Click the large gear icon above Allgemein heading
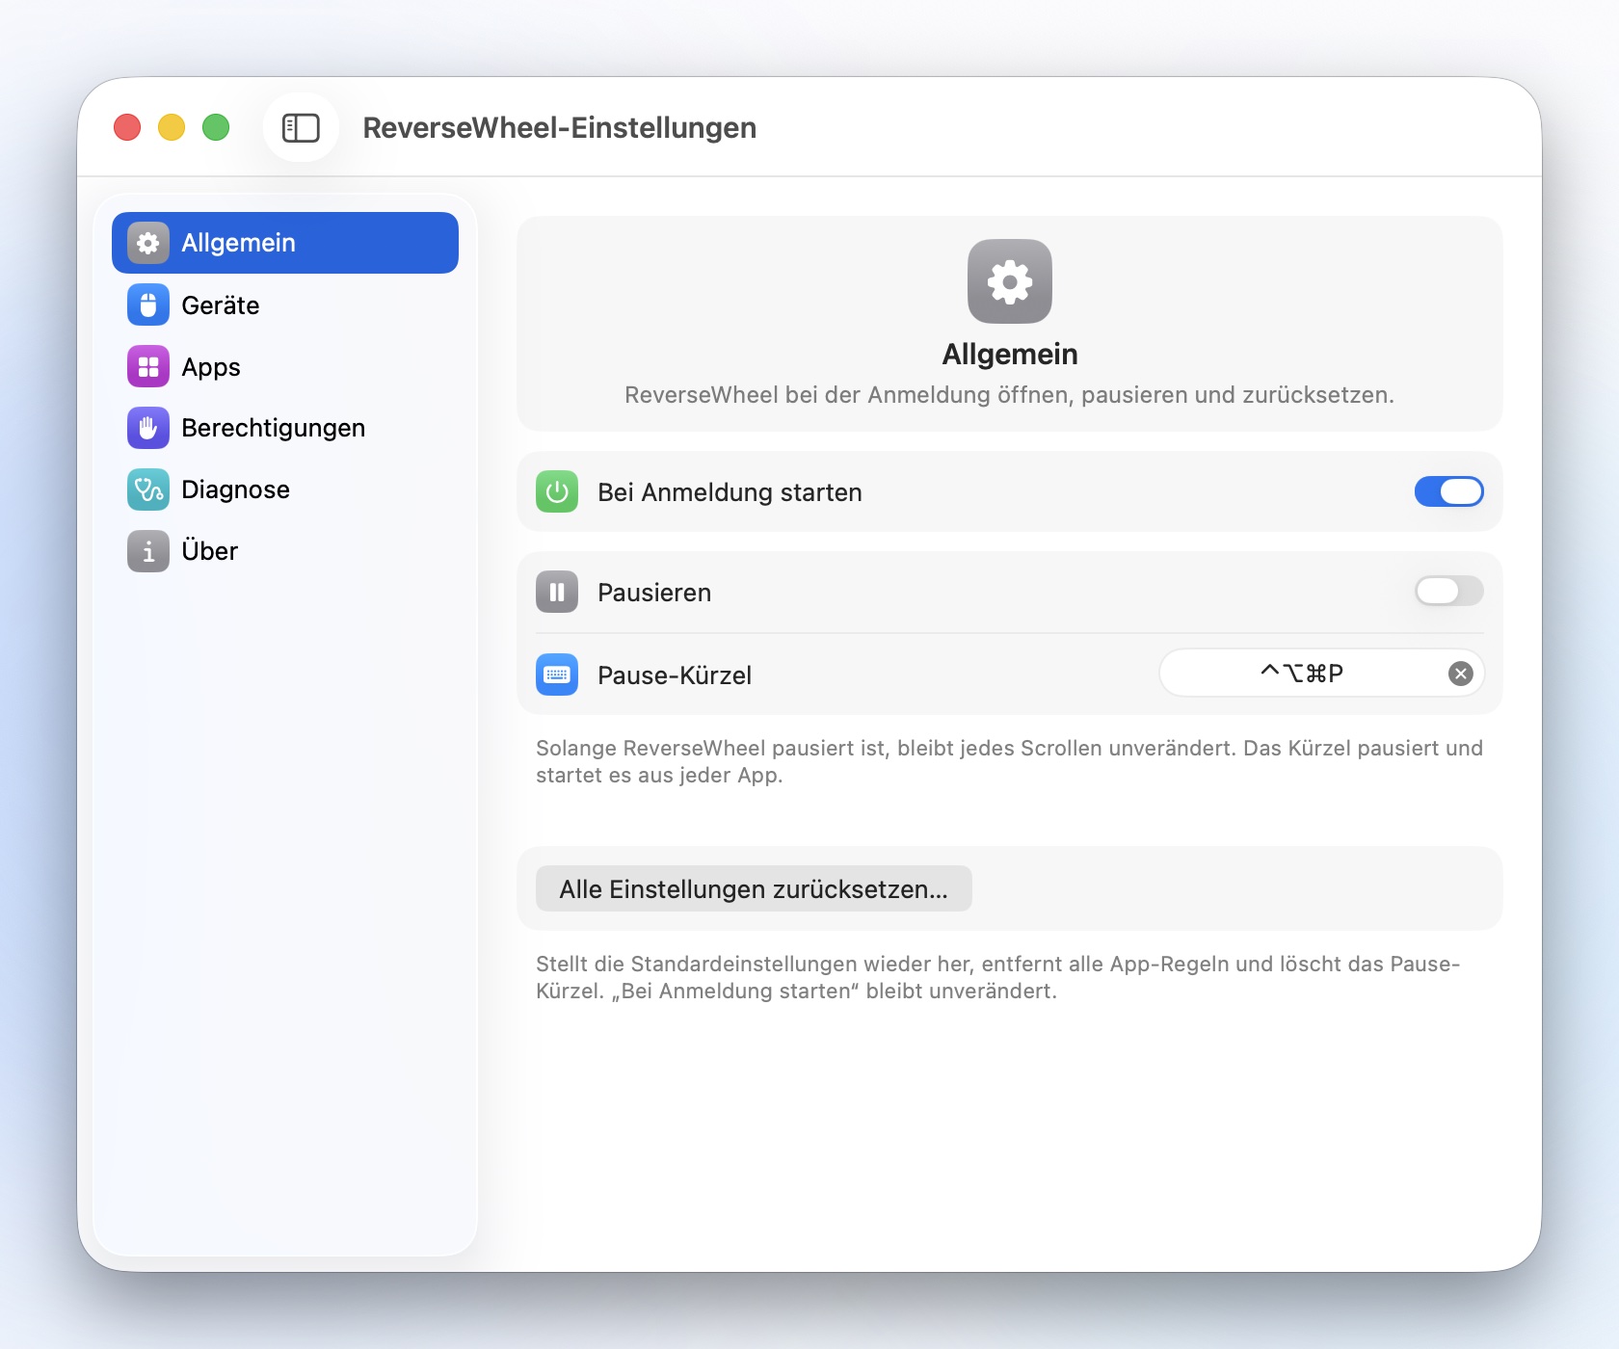The width and height of the screenshot is (1619, 1349). (1010, 281)
